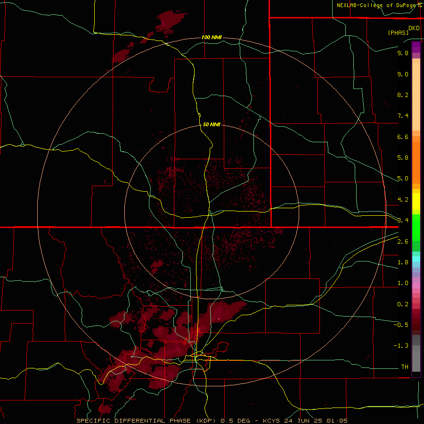
Task: Pick the cyan segment of the color bar
Action: tap(416, 259)
